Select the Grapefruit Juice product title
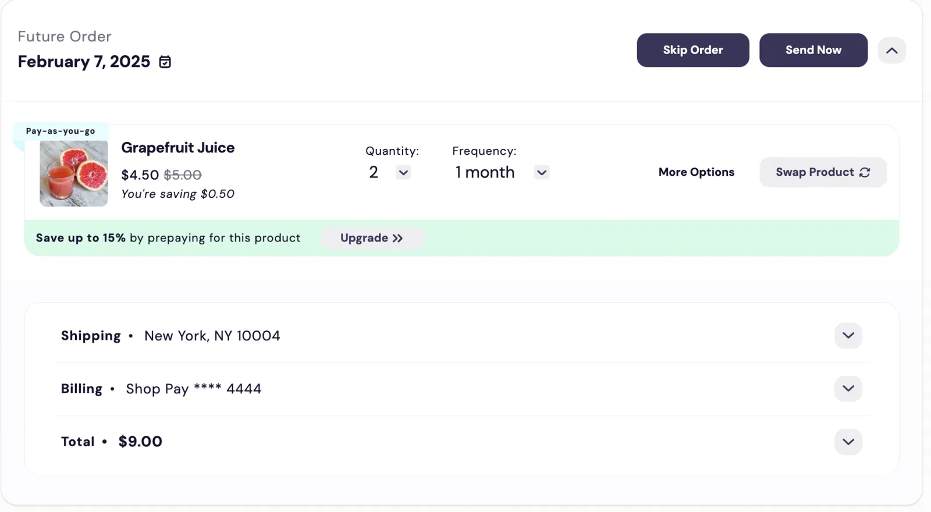The image size is (931, 512). 178,148
